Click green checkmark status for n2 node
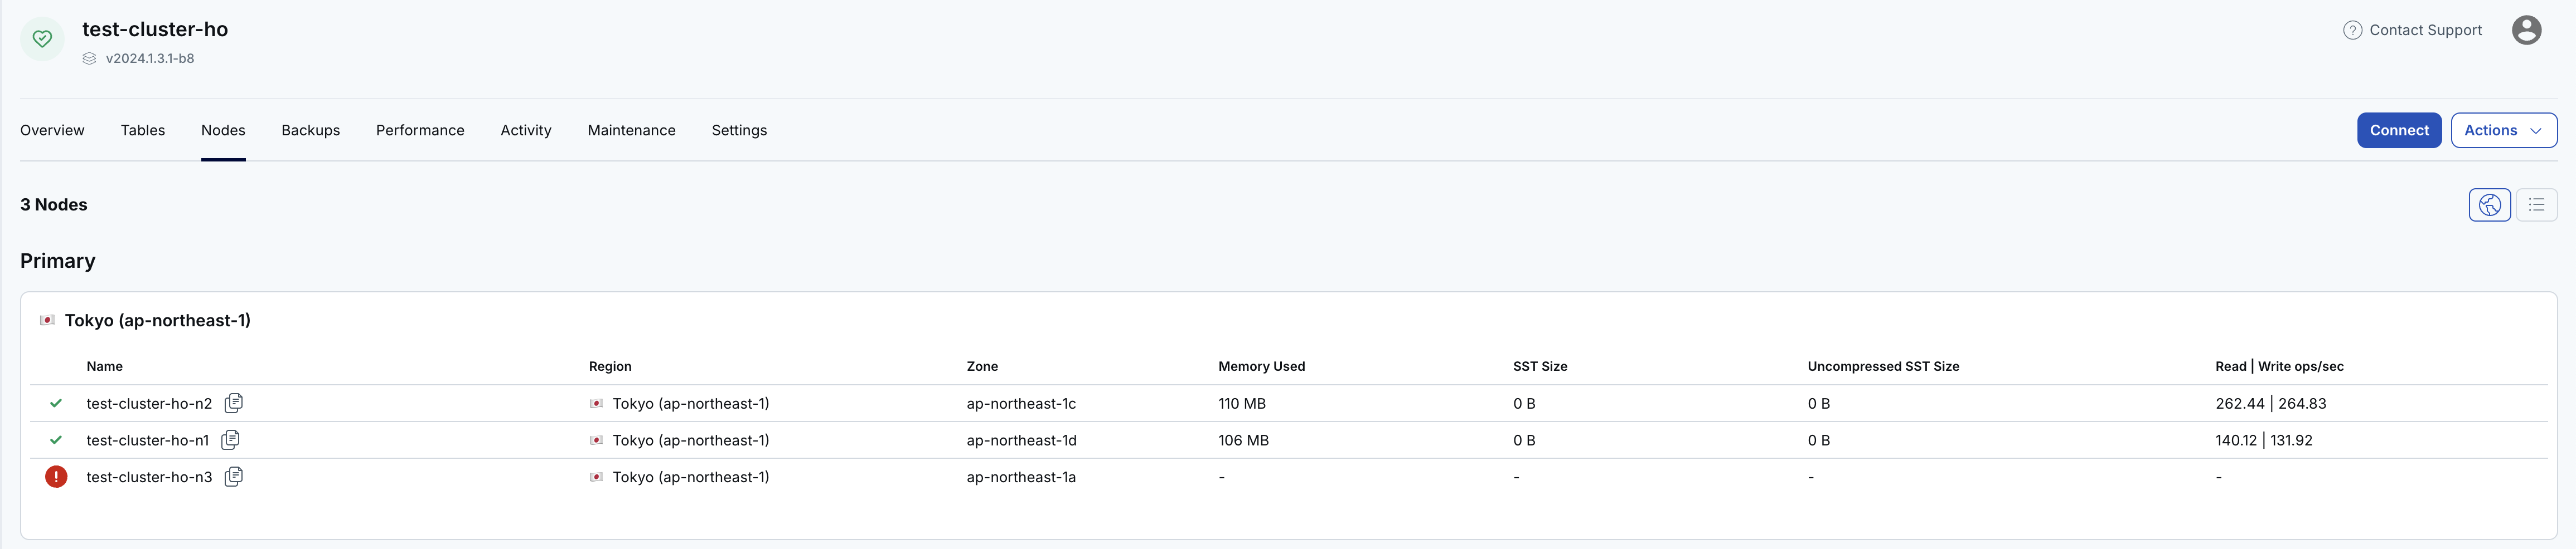The image size is (2576, 549). [56, 403]
